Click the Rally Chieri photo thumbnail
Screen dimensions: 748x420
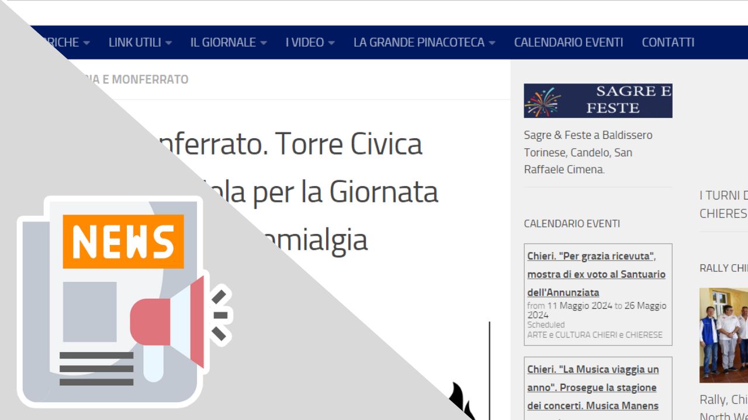tap(723, 335)
